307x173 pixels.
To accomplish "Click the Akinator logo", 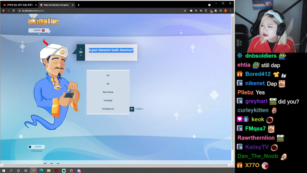I will [43, 21].
